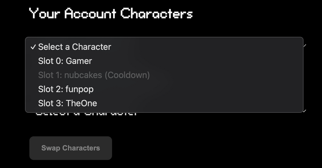Click the "Slot 3:" prefix text
This screenshot has width=322, height=168.
pyautogui.click(x=51, y=103)
